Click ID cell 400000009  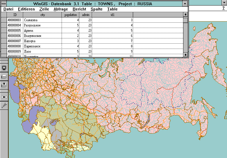15,51
